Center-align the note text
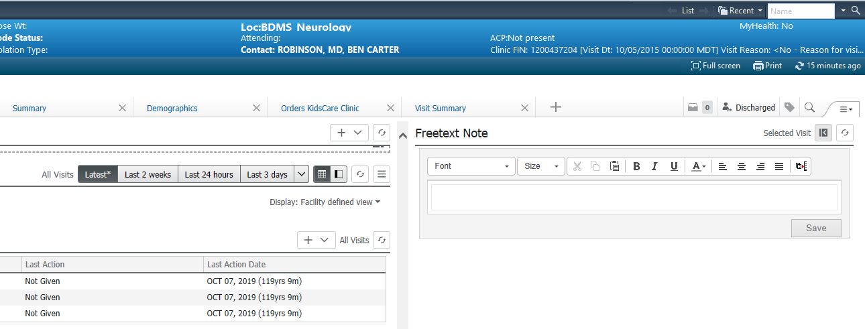 pos(742,166)
